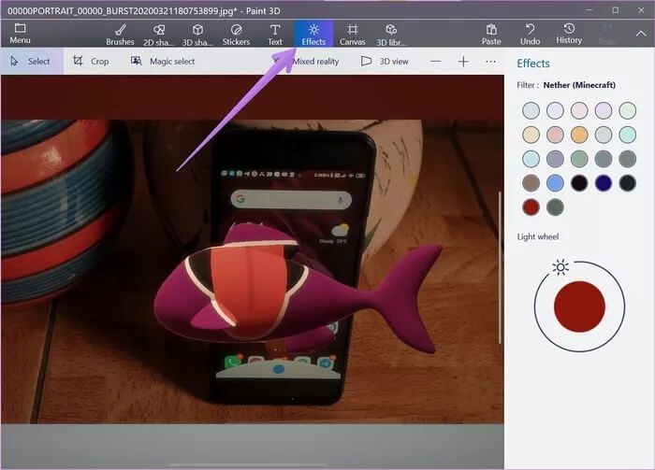Pick the sage green filter swatch

point(579,159)
